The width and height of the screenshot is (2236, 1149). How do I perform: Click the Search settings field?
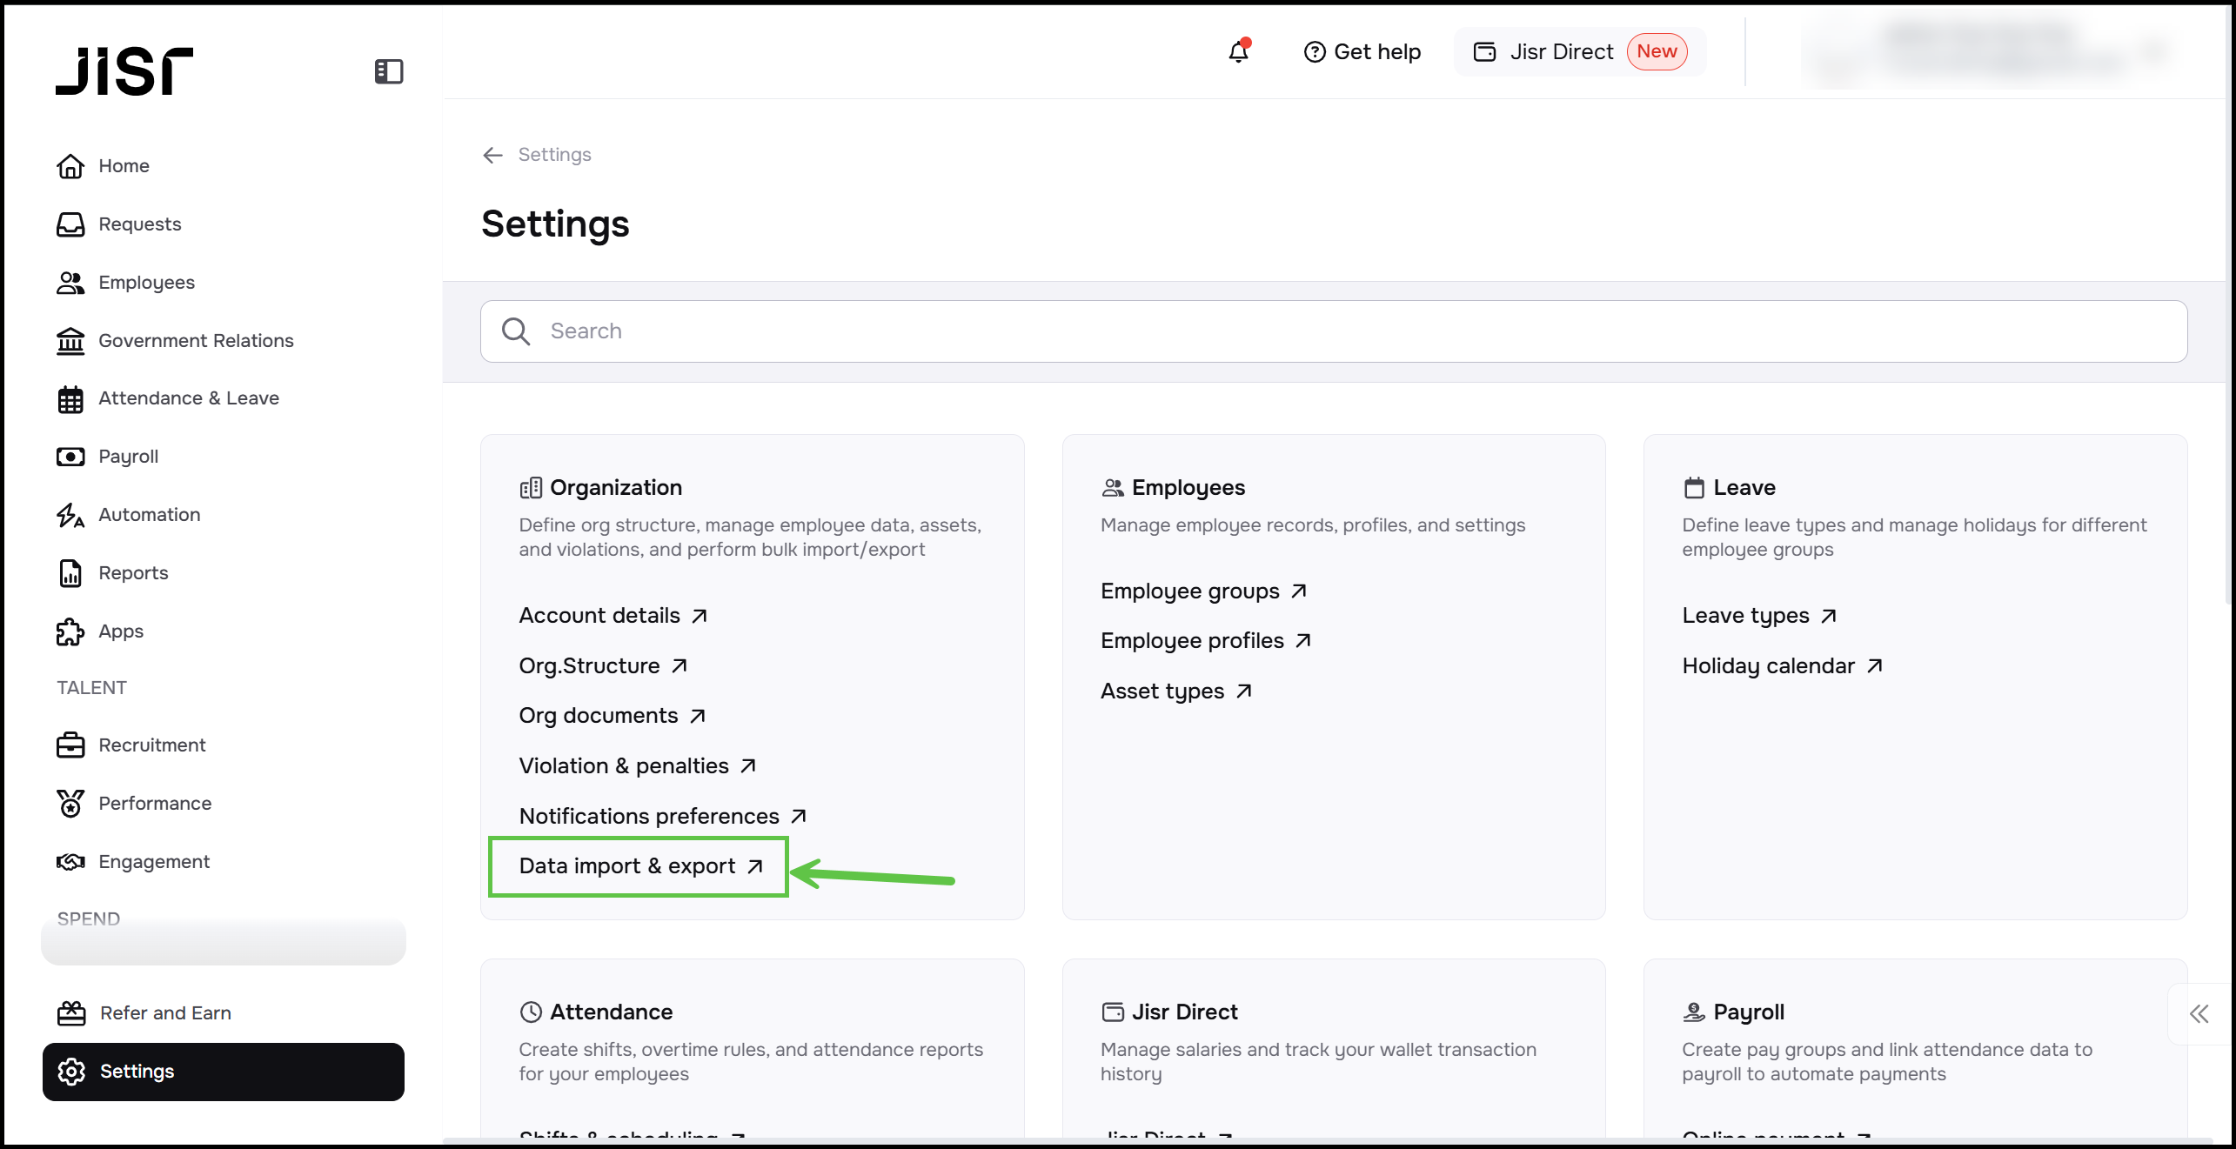coord(1333,331)
